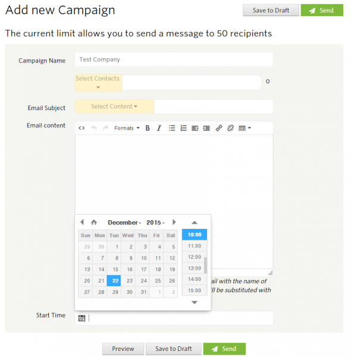
Task: Click the Campaign Name input field
Action: click(x=174, y=59)
